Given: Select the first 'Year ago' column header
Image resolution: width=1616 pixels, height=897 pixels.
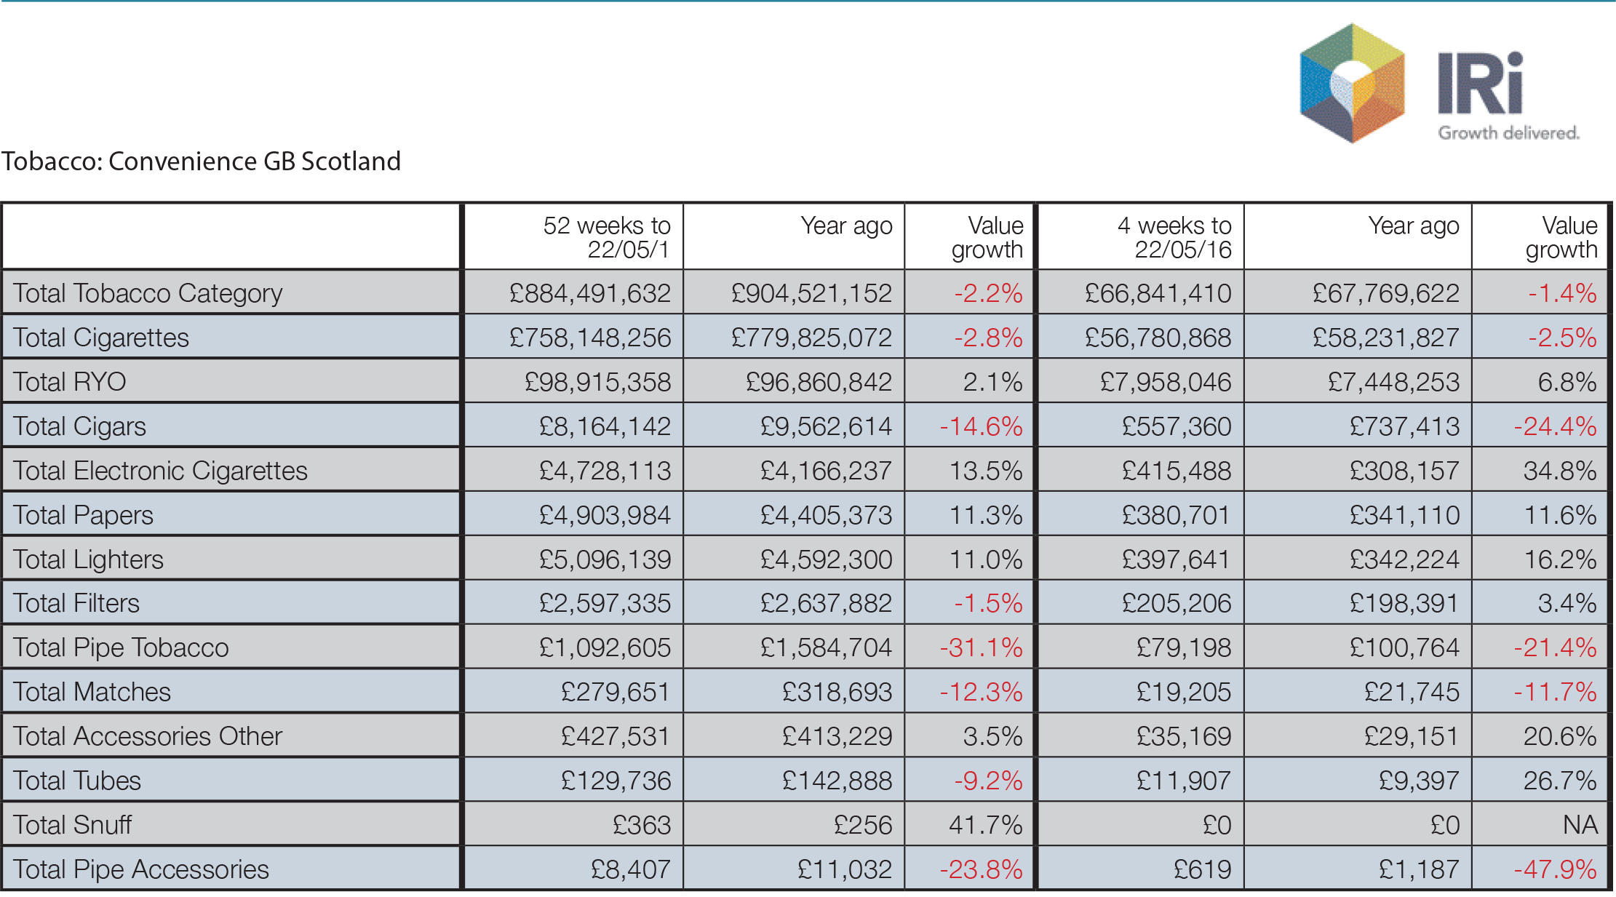Looking at the screenshot, I should (x=845, y=226).
